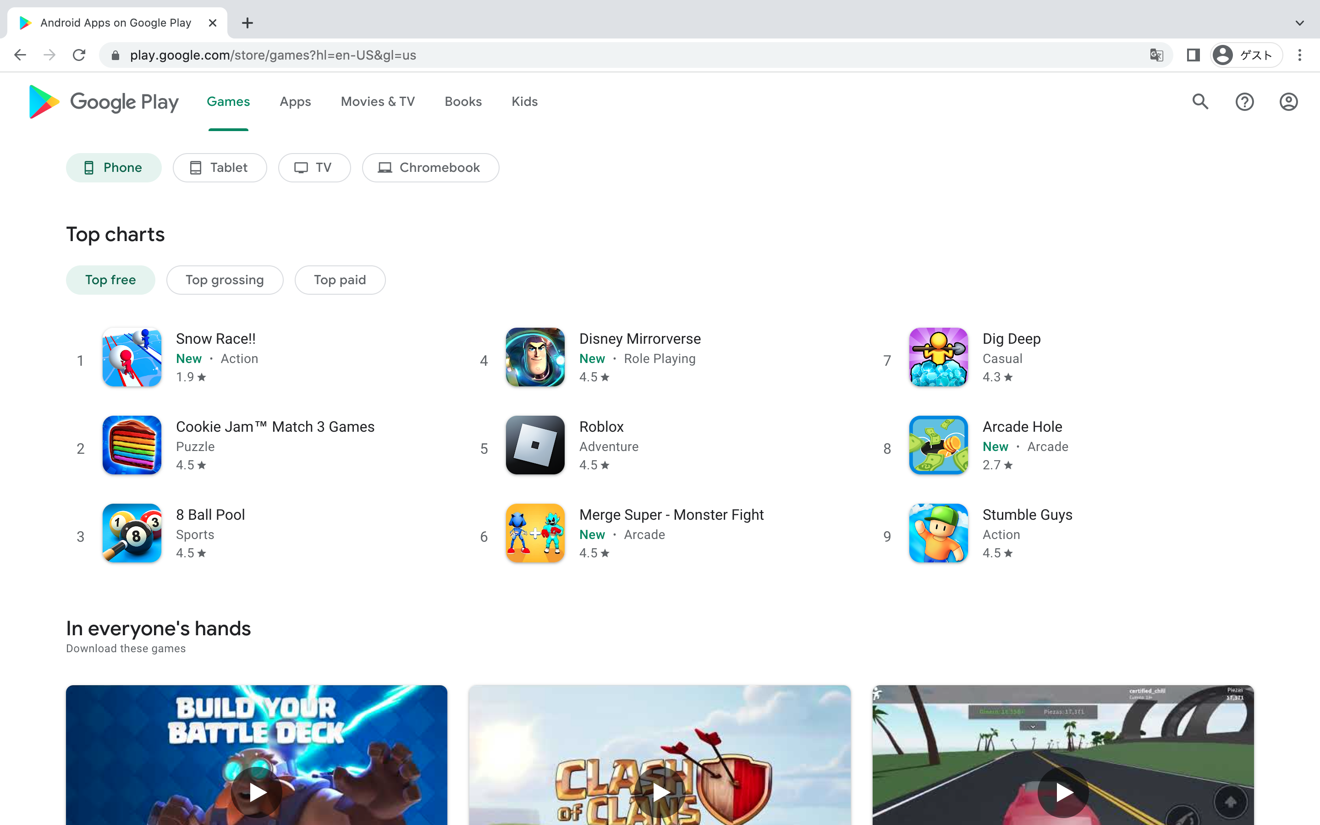Open the account profile icon in header
This screenshot has height=825, width=1320.
pos(1288,102)
